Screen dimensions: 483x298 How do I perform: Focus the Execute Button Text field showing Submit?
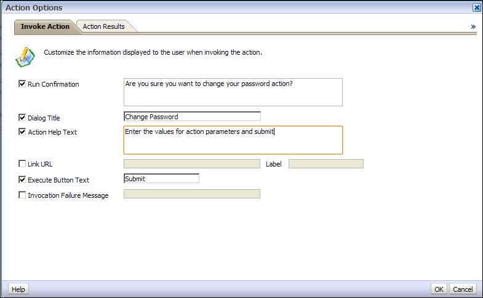click(x=161, y=178)
